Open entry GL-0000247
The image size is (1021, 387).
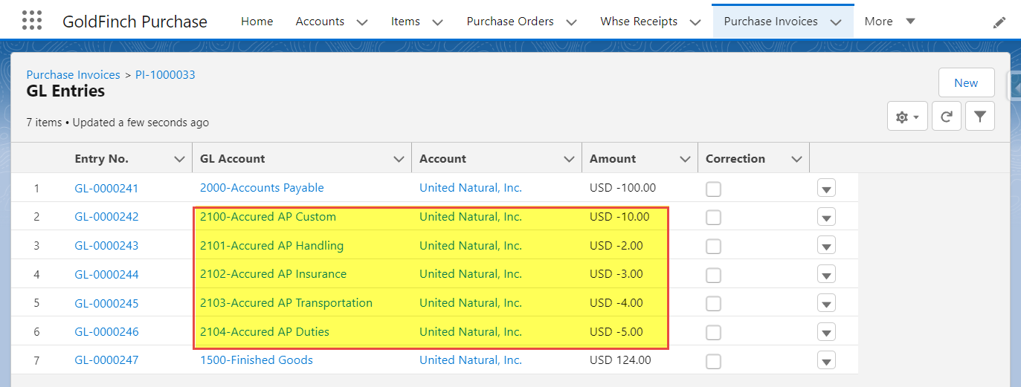106,360
